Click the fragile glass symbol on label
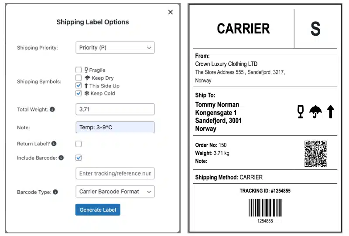This screenshot has width=349, height=236. (x=301, y=111)
